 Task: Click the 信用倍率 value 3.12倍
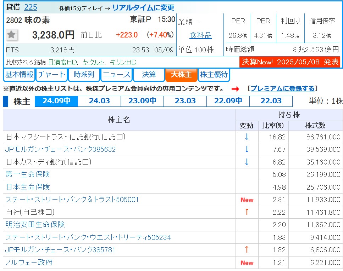click(322, 35)
